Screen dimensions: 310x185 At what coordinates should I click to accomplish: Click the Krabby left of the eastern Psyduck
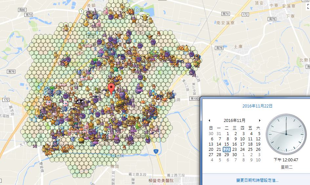click(x=180, y=48)
